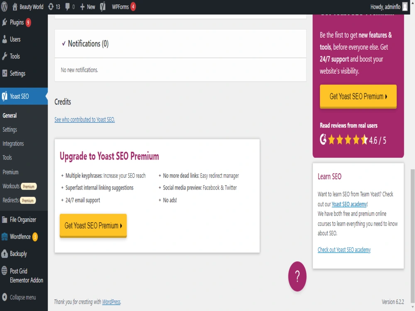The image size is (415, 311).
Task: Open Redirects Premium submenu
Action: click(19, 200)
